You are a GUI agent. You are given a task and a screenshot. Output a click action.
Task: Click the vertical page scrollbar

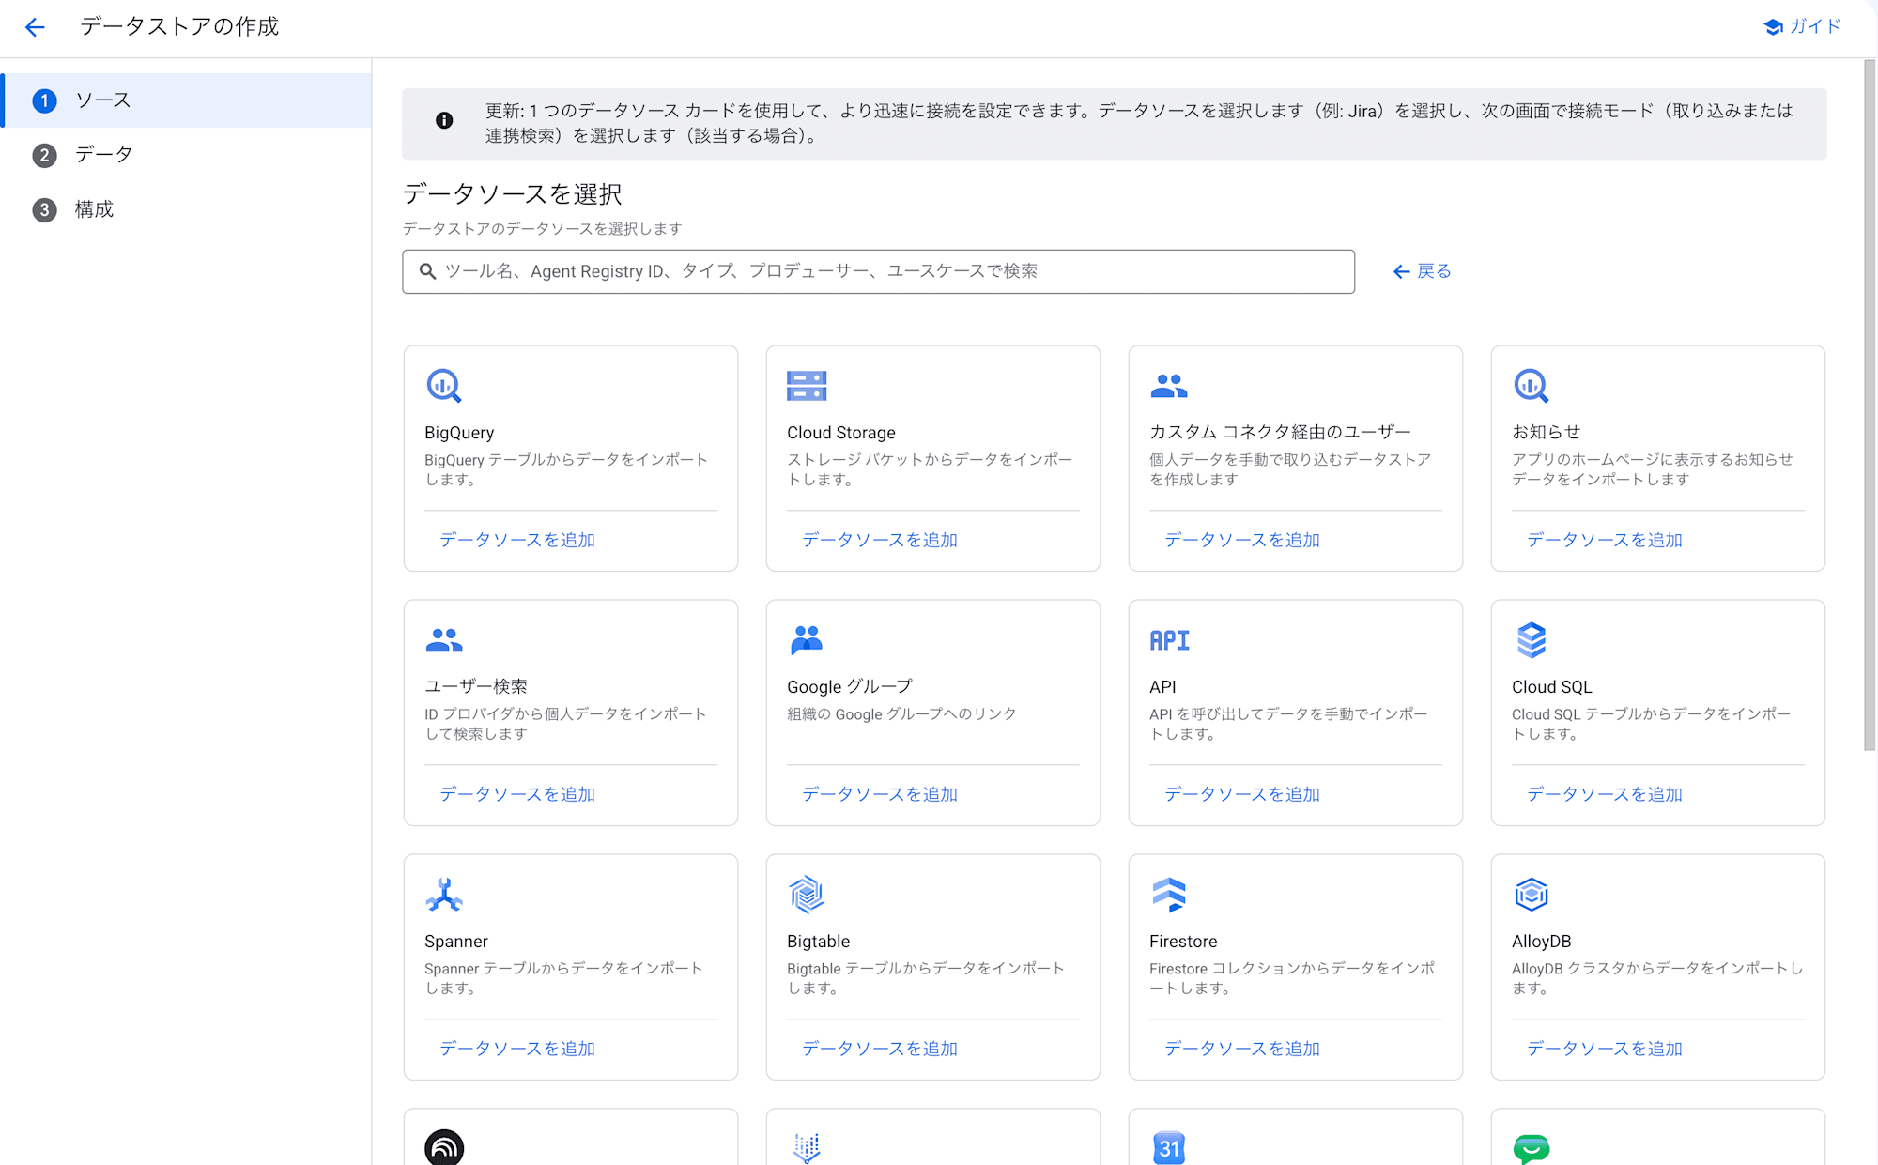[x=1870, y=406]
